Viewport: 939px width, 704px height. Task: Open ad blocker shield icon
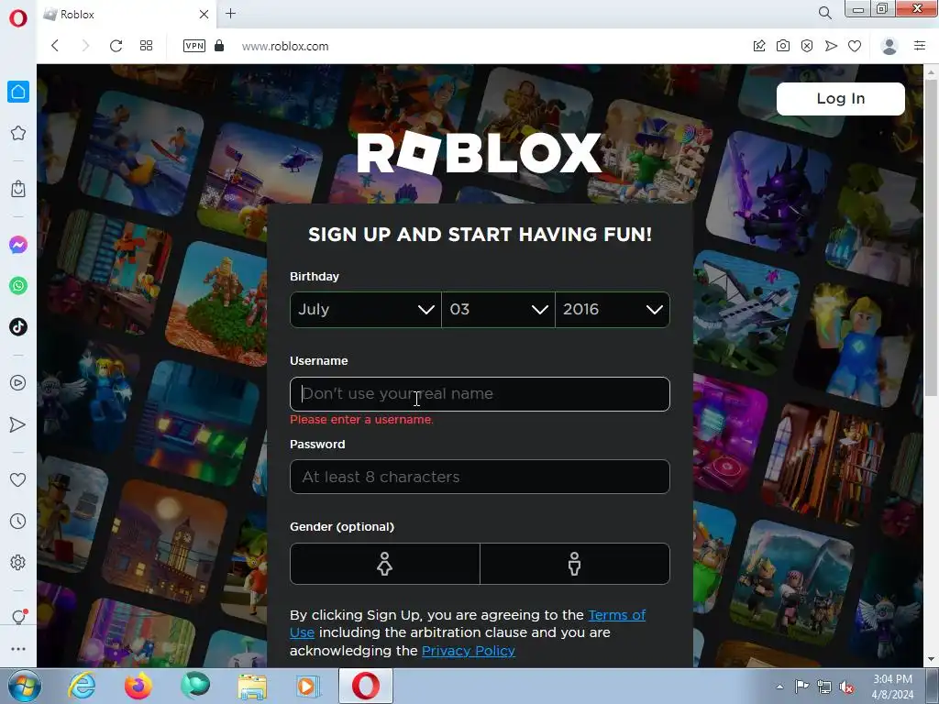point(807,46)
